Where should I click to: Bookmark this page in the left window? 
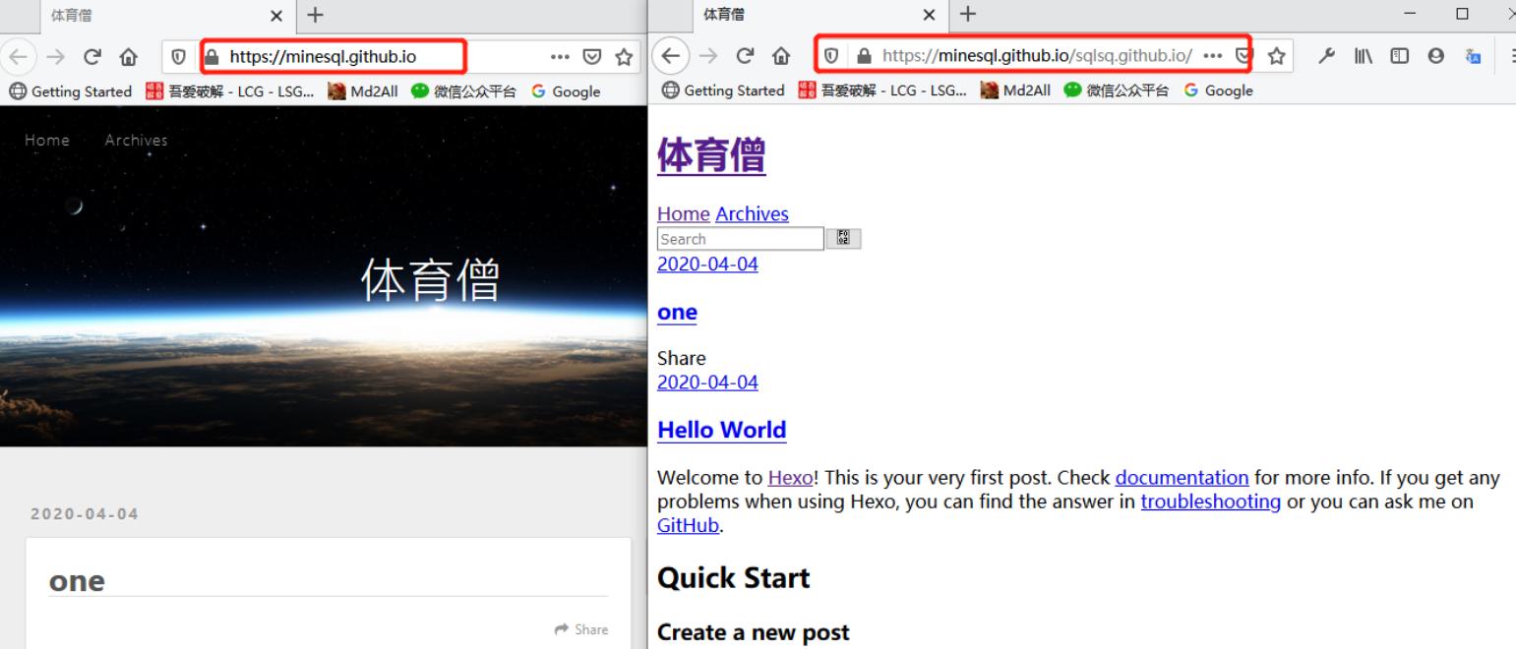(624, 57)
